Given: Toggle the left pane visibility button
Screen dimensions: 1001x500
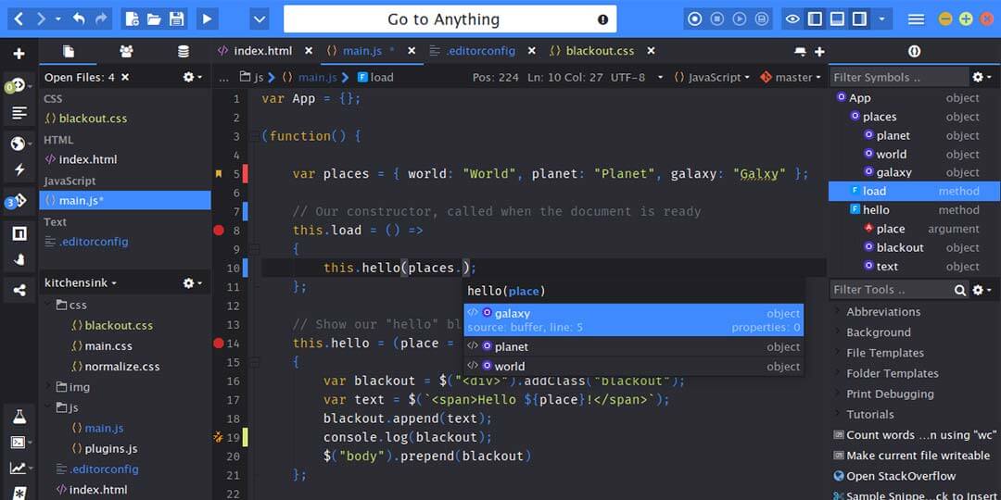Looking at the screenshot, I should pyautogui.click(x=815, y=19).
